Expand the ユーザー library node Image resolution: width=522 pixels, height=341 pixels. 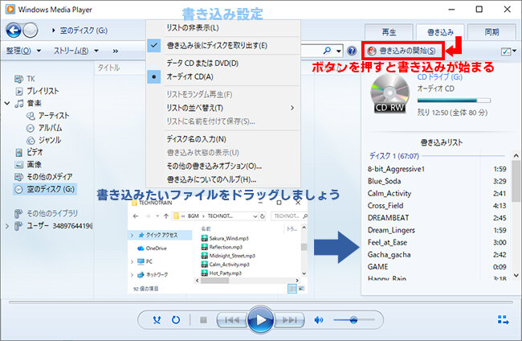7,226
